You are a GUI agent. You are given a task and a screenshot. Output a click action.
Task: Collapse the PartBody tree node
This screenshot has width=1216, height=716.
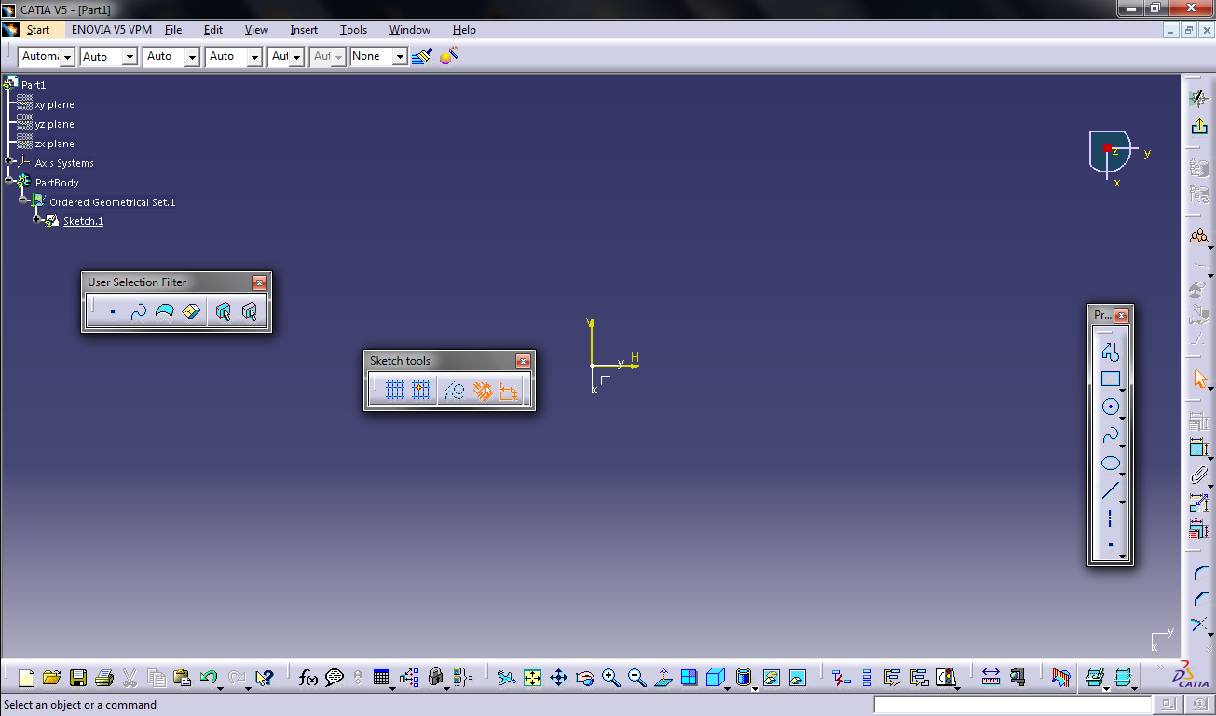[x=9, y=181]
